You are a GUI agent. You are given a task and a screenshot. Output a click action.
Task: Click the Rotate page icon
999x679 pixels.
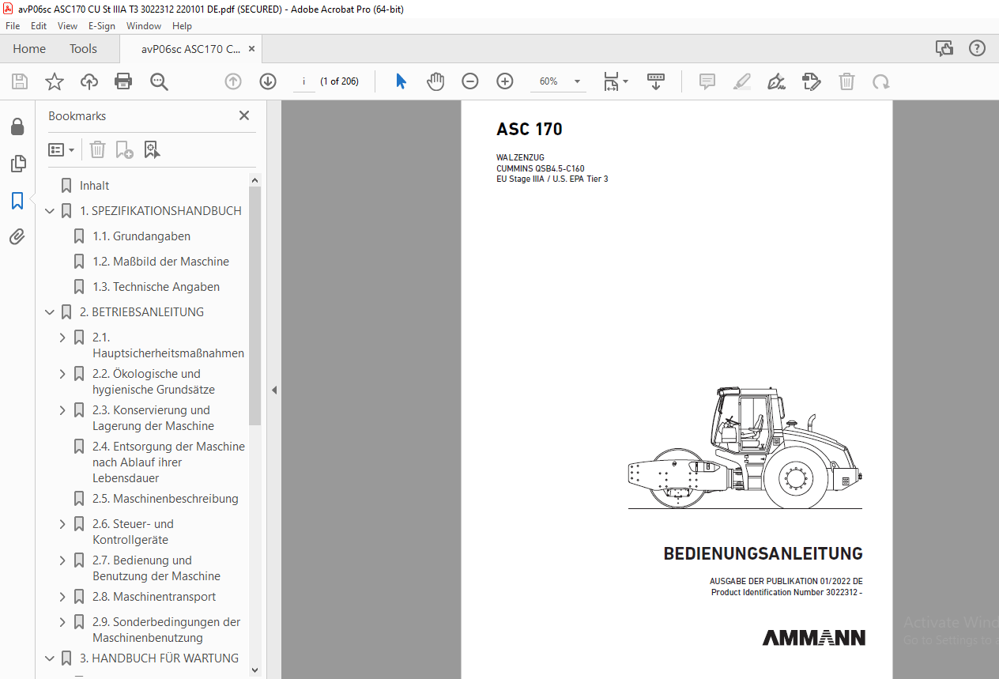(881, 81)
